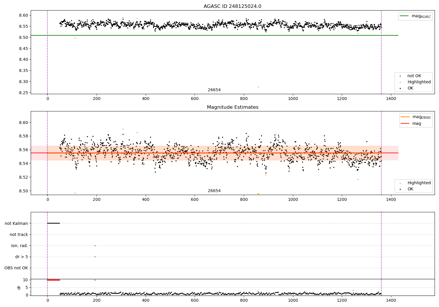Select the orange mag OBSID legend entry

[x=416, y=117]
